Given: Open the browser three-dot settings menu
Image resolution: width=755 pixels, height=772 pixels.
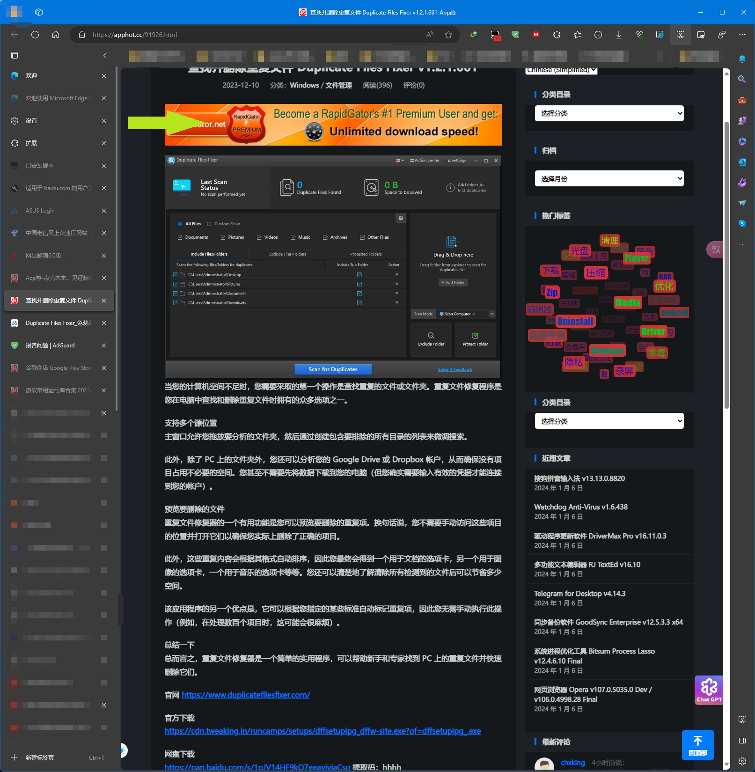Looking at the screenshot, I should (743, 34).
